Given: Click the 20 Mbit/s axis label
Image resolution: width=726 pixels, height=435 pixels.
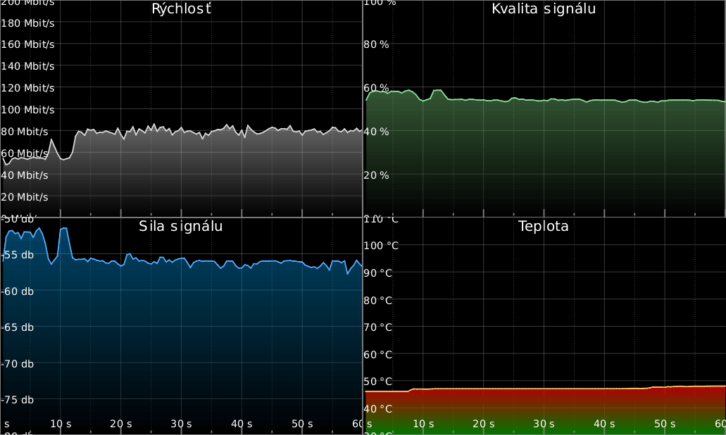Looking at the screenshot, I should pos(25,197).
